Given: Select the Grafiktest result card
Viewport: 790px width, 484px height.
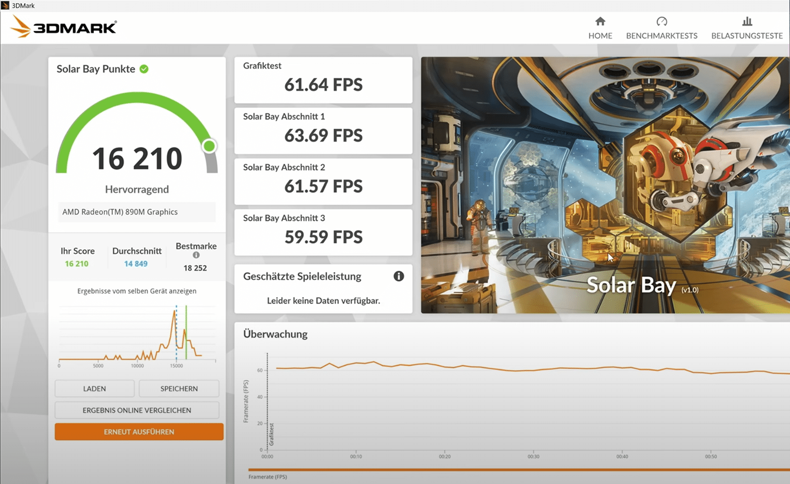Looking at the screenshot, I should [323, 80].
